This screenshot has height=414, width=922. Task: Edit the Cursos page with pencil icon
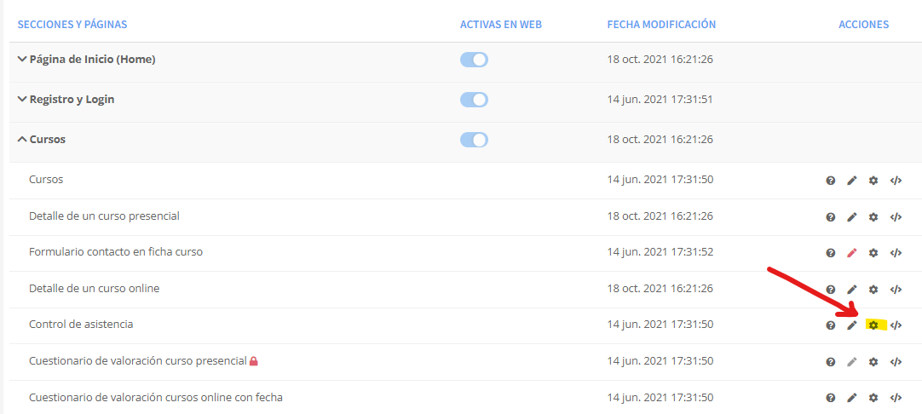[x=851, y=181]
